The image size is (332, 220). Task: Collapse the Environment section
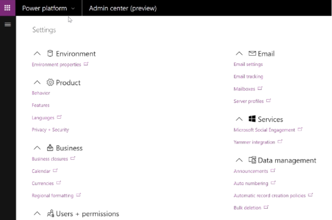[37, 53]
